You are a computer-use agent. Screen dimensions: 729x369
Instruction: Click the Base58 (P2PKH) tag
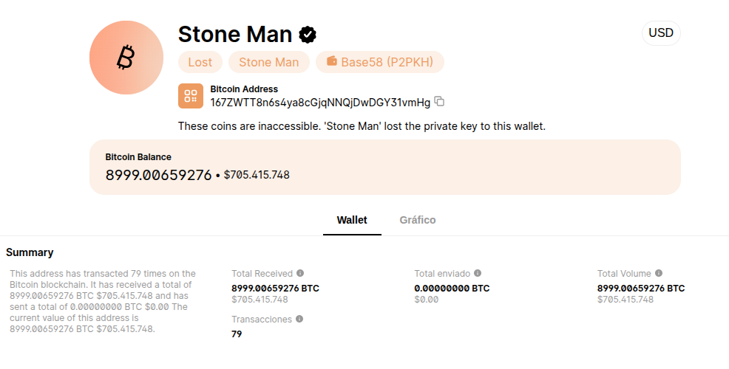[380, 62]
